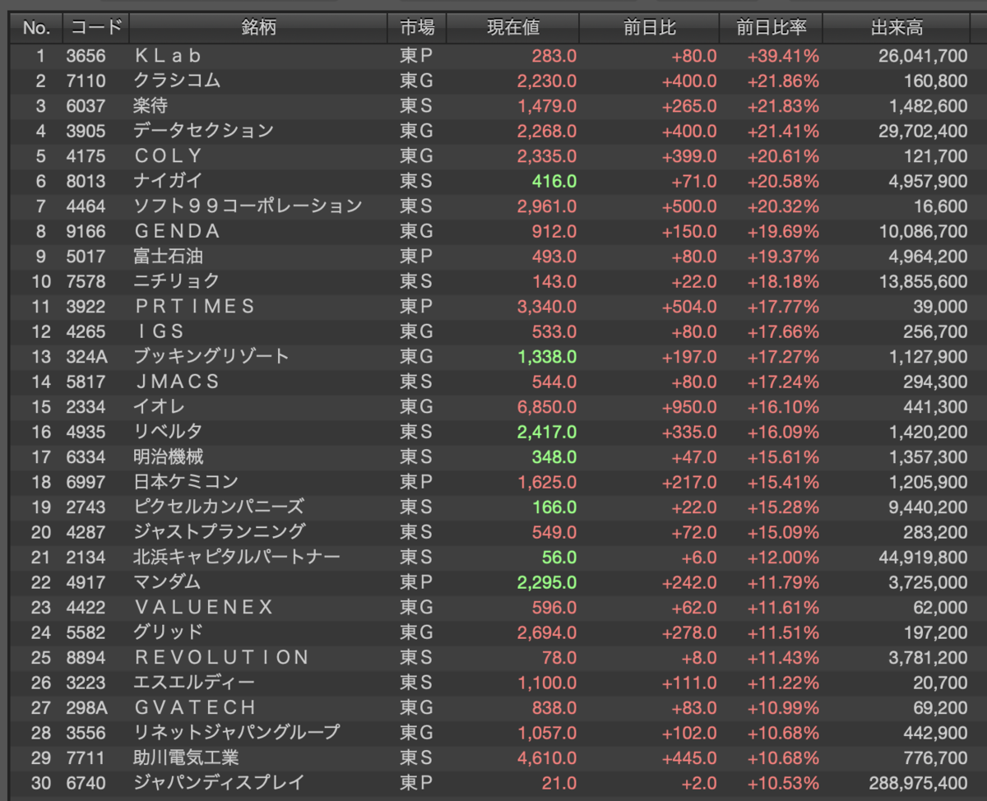Screen dimensions: 987x801
Task: Sort by the 銘柄 column header
Action: point(259,28)
